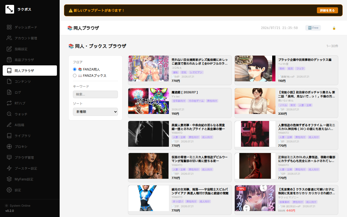Open the プロキシ sidebar entry
Viewport: 347px width, 217px height.
(x=30, y=146)
